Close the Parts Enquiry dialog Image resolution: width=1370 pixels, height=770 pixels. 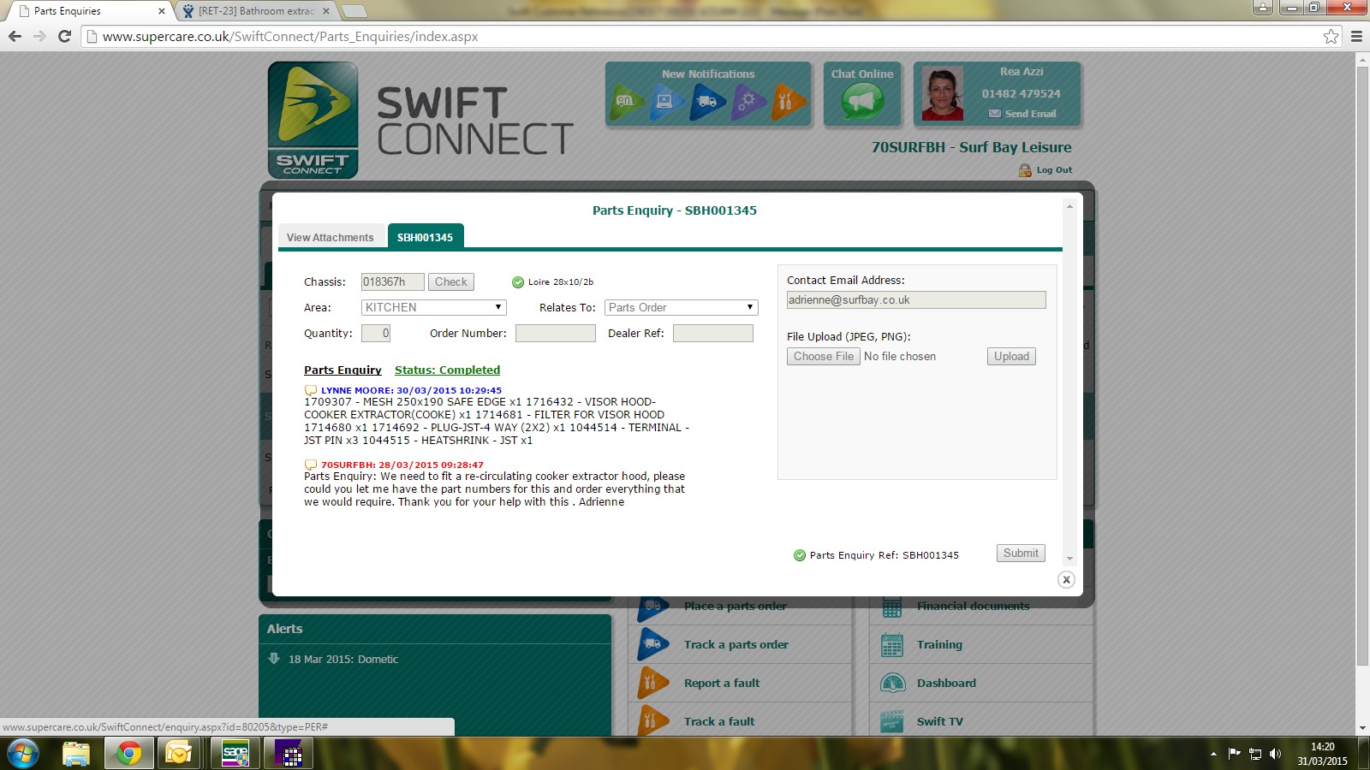pyautogui.click(x=1066, y=579)
